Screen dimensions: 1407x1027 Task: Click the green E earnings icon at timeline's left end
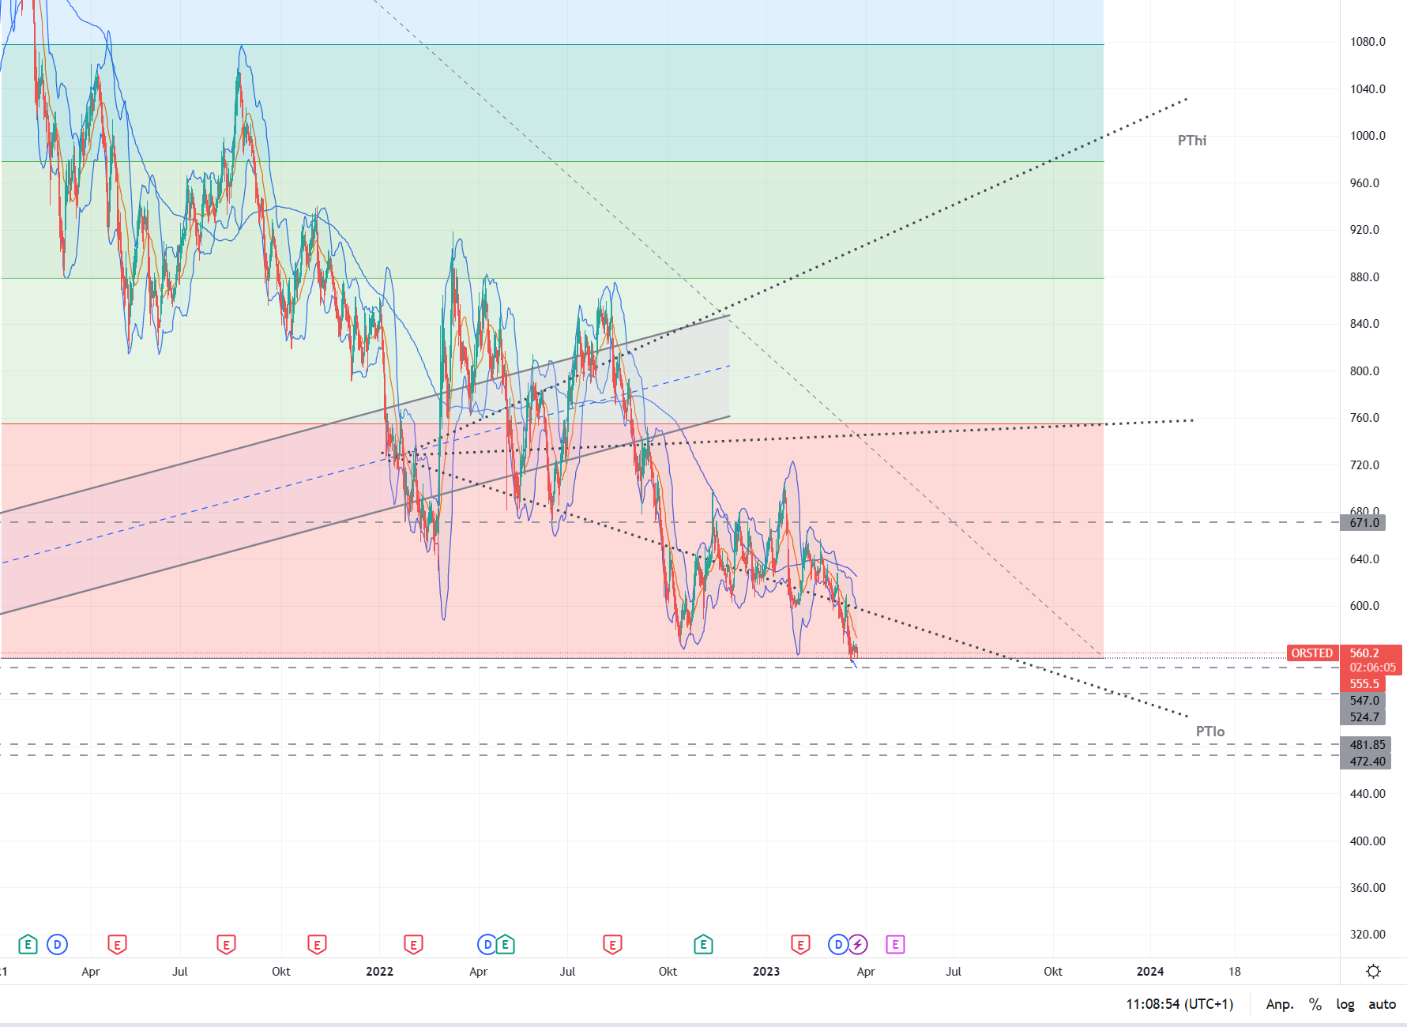point(28,944)
